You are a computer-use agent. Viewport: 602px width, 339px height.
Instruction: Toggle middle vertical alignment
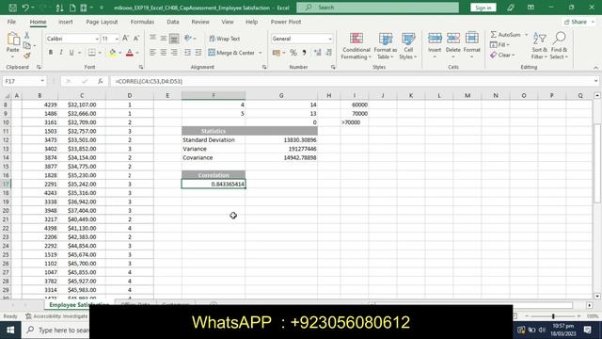point(163,38)
